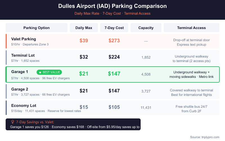This screenshot has height=141, width=225.
Task: Click Terminal Lot's $224 seven-day cost
Action: 114,57
